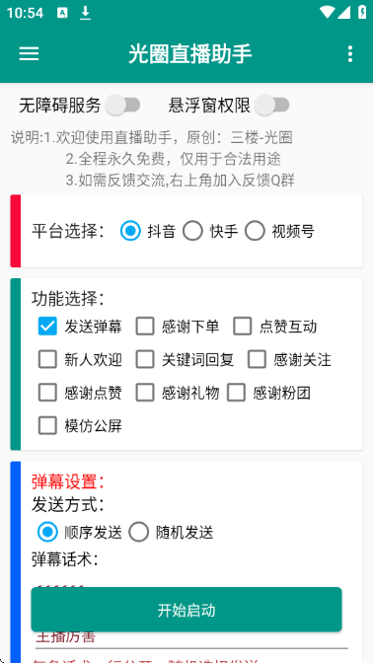Tap the battery status icon
The image size is (373, 663).
[x=362, y=12]
